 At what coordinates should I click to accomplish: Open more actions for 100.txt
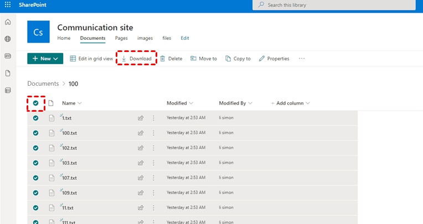(x=153, y=133)
